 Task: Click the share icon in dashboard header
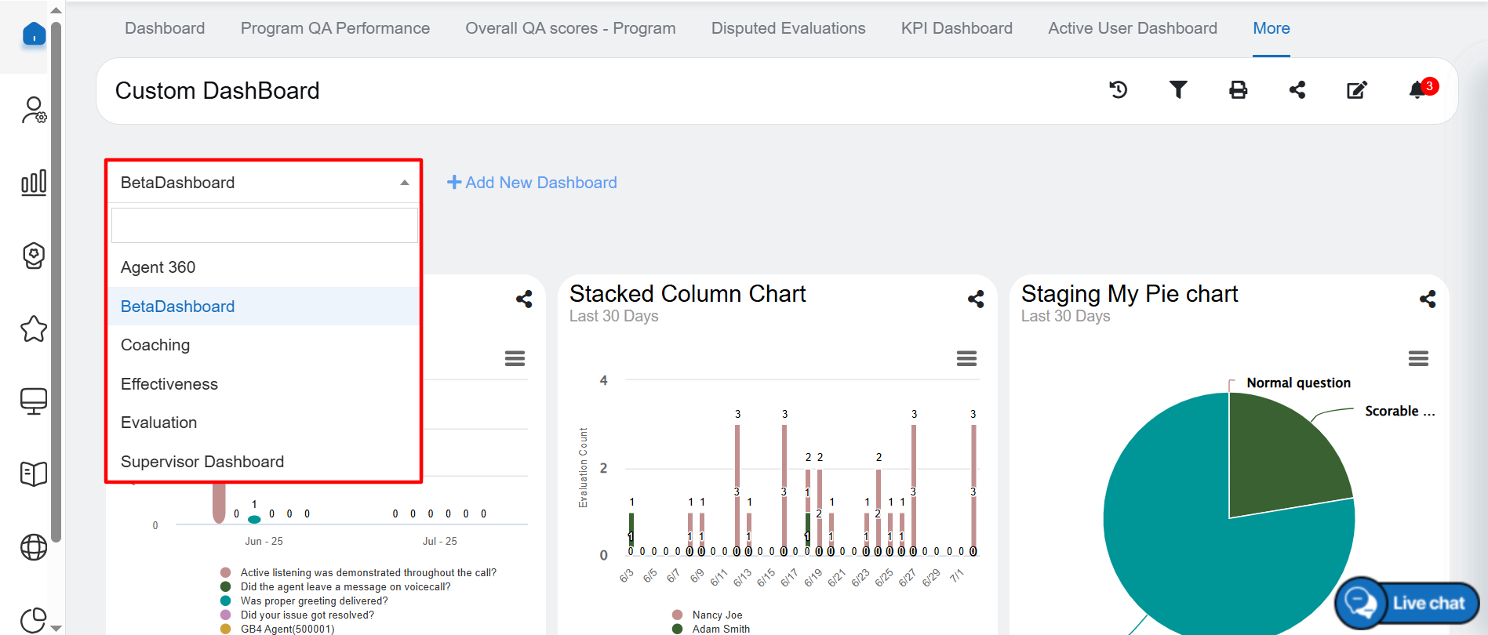point(1297,90)
